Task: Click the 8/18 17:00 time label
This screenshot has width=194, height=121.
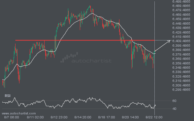Action: (107, 117)
